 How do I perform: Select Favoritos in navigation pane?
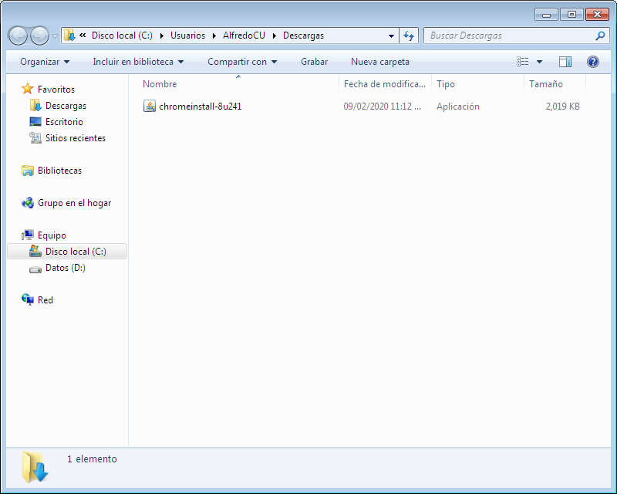click(x=56, y=90)
